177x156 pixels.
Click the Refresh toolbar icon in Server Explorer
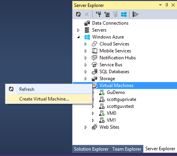coord(78,14)
